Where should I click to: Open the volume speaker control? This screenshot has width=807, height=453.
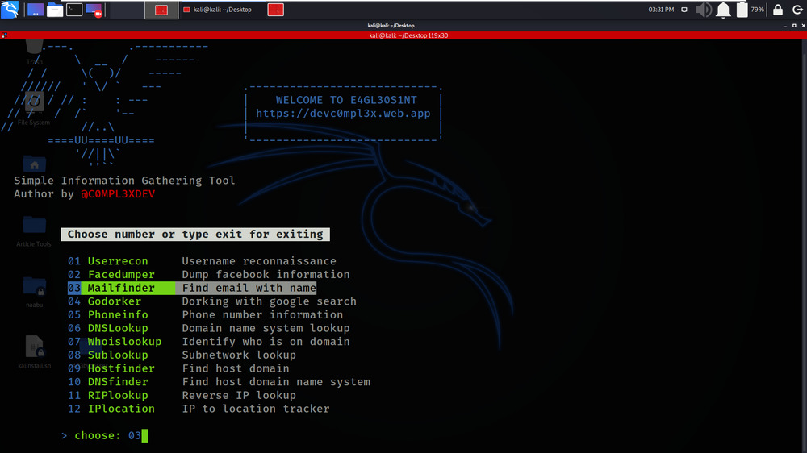[x=704, y=10]
